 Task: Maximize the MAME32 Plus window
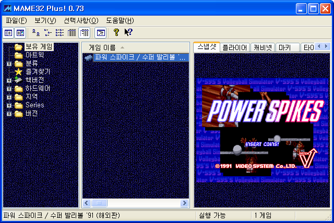pyautogui.click(x=313, y=9)
